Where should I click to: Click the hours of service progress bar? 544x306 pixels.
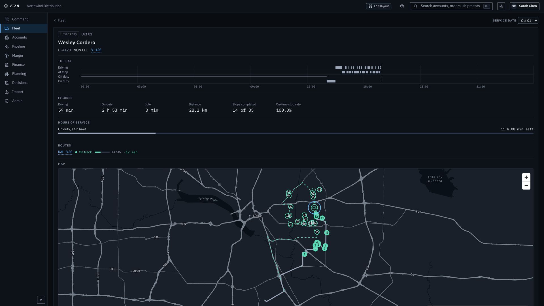coord(296,133)
